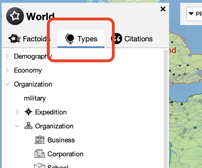Viewport: 202px width, 168px height.
Task: Click the World panel title
Action: pyautogui.click(x=40, y=16)
